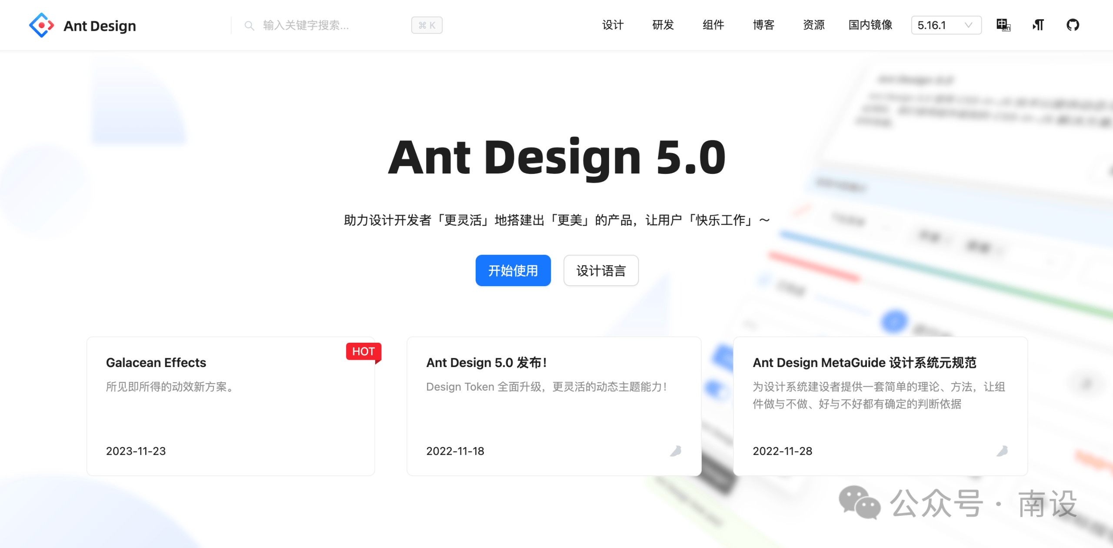Click the search magnifier icon
The image size is (1113, 548).
[x=249, y=26]
